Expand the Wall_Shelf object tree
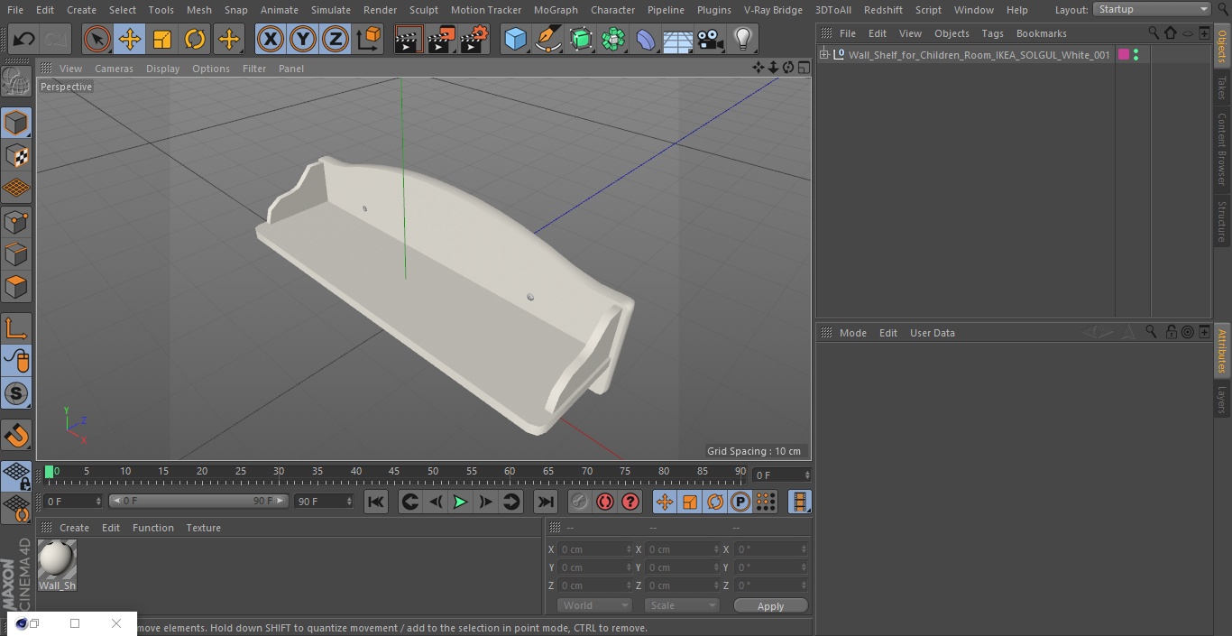1232x636 pixels. [x=823, y=55]
